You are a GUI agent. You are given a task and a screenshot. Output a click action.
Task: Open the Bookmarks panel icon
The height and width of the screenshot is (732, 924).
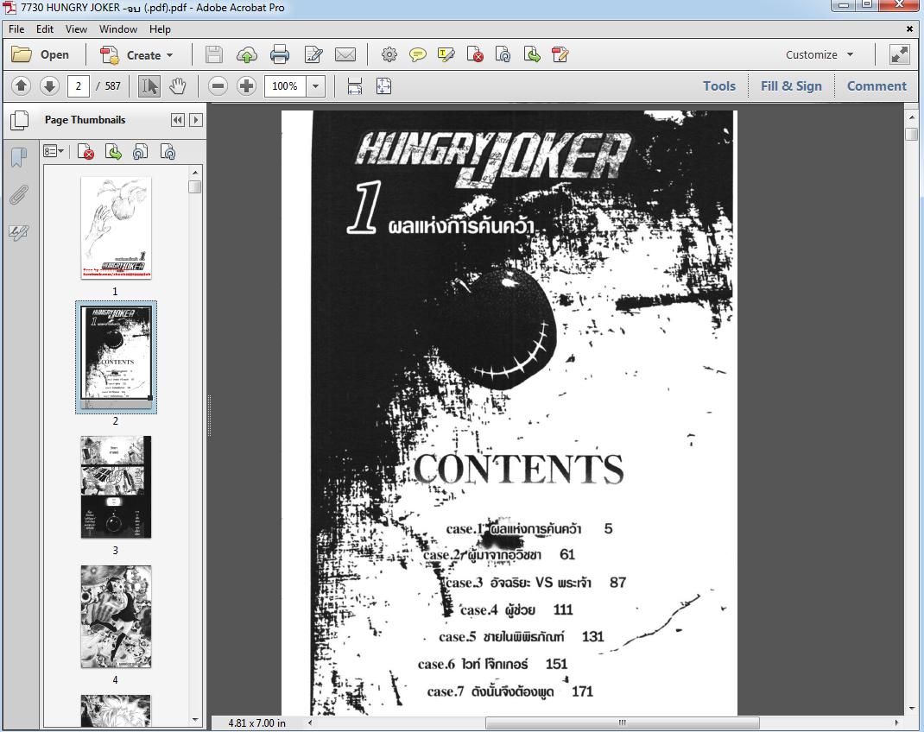point(19,157)
